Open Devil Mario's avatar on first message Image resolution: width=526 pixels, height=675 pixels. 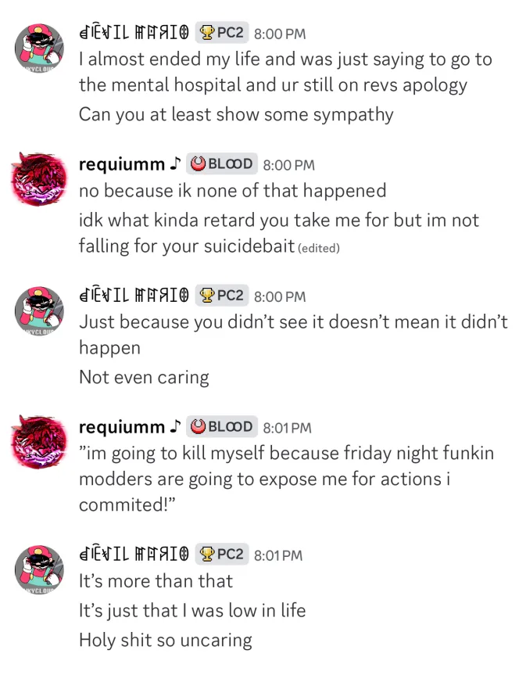[x=40, y=48]
